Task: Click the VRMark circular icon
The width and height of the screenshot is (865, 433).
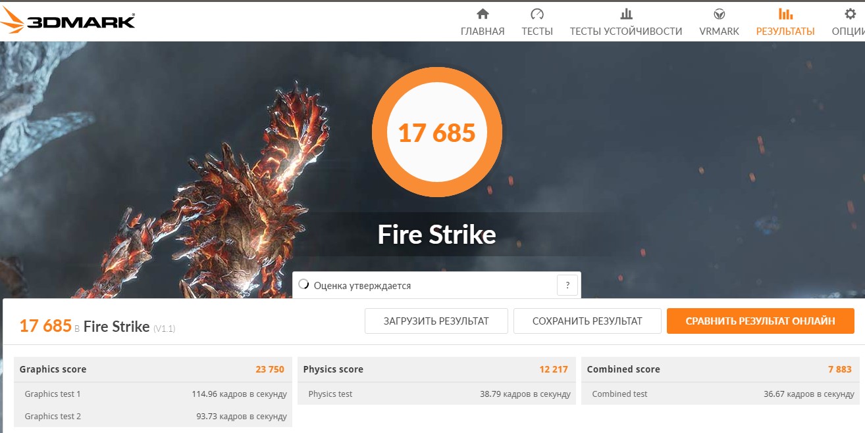Action: coord(720,14)
